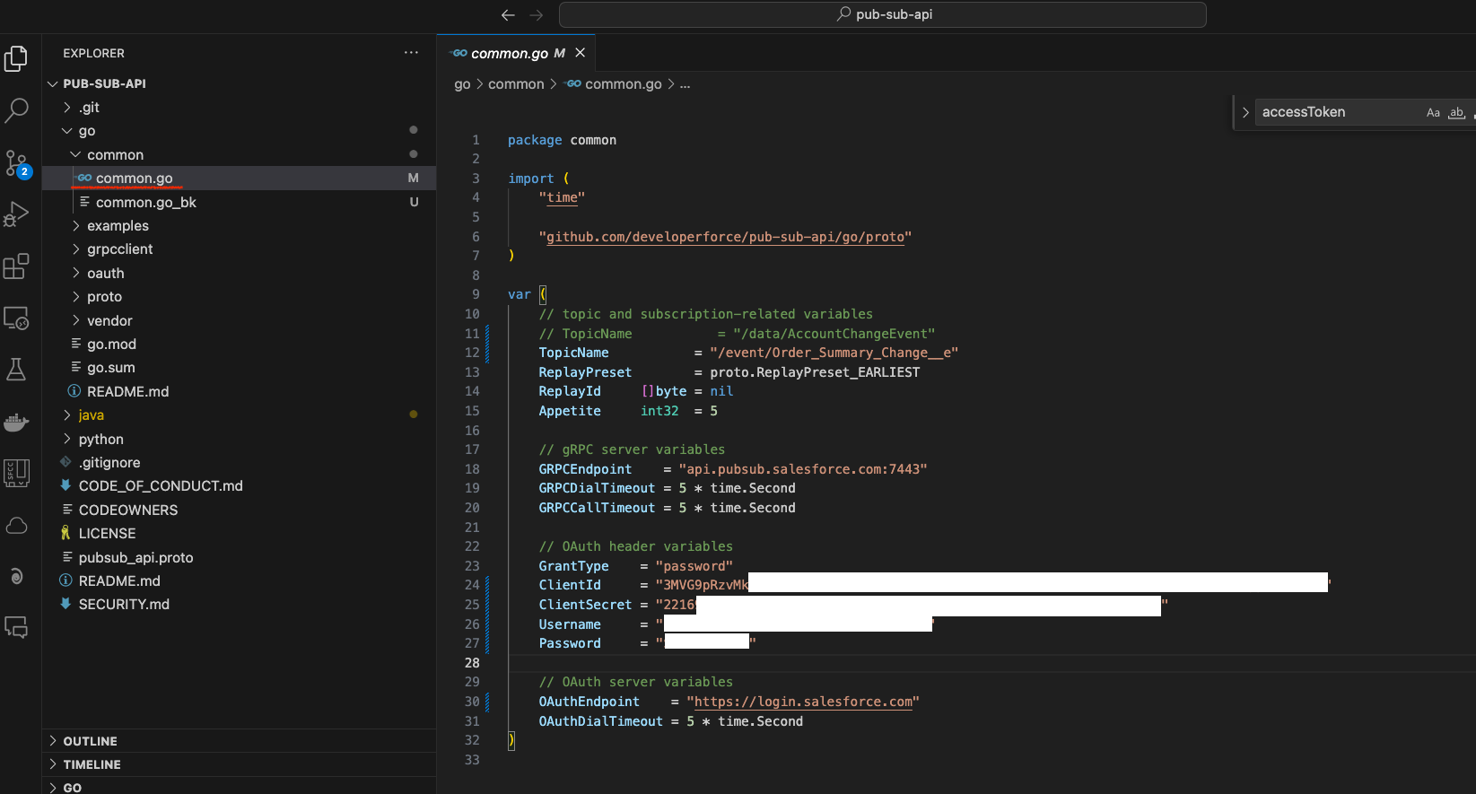Open the Testing flask icon view

tap(17, 370)
